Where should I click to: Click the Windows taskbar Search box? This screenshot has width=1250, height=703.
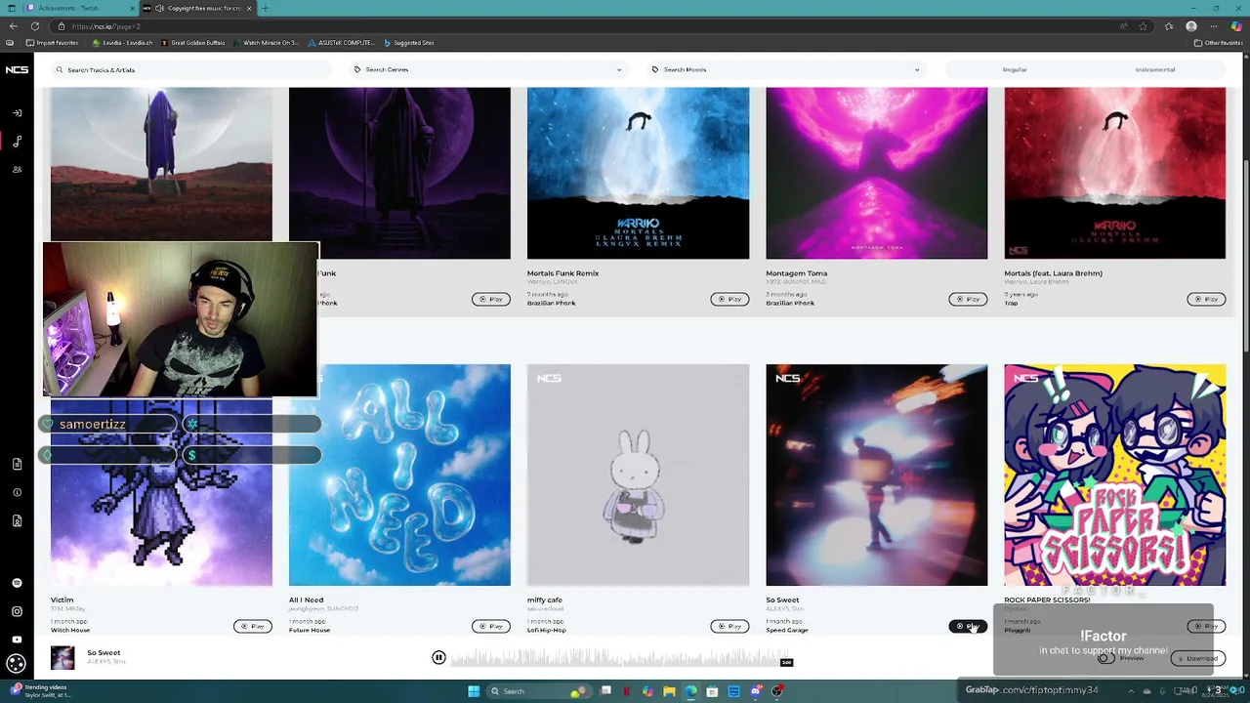pos(537,691)
